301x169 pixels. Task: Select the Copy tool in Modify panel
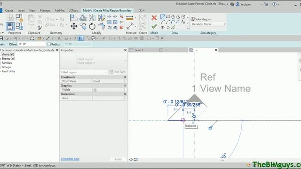[83, 26]
